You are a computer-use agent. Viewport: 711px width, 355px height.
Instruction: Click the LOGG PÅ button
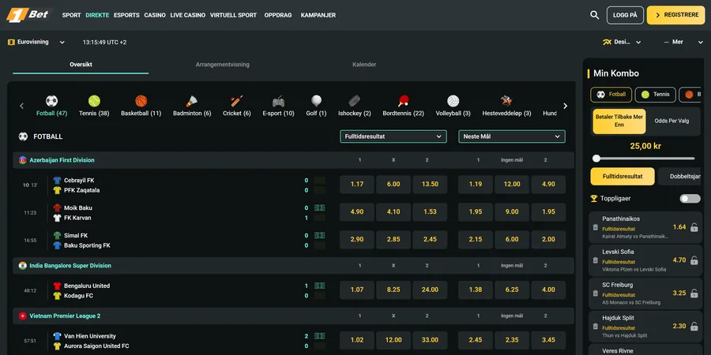[625, 15]
